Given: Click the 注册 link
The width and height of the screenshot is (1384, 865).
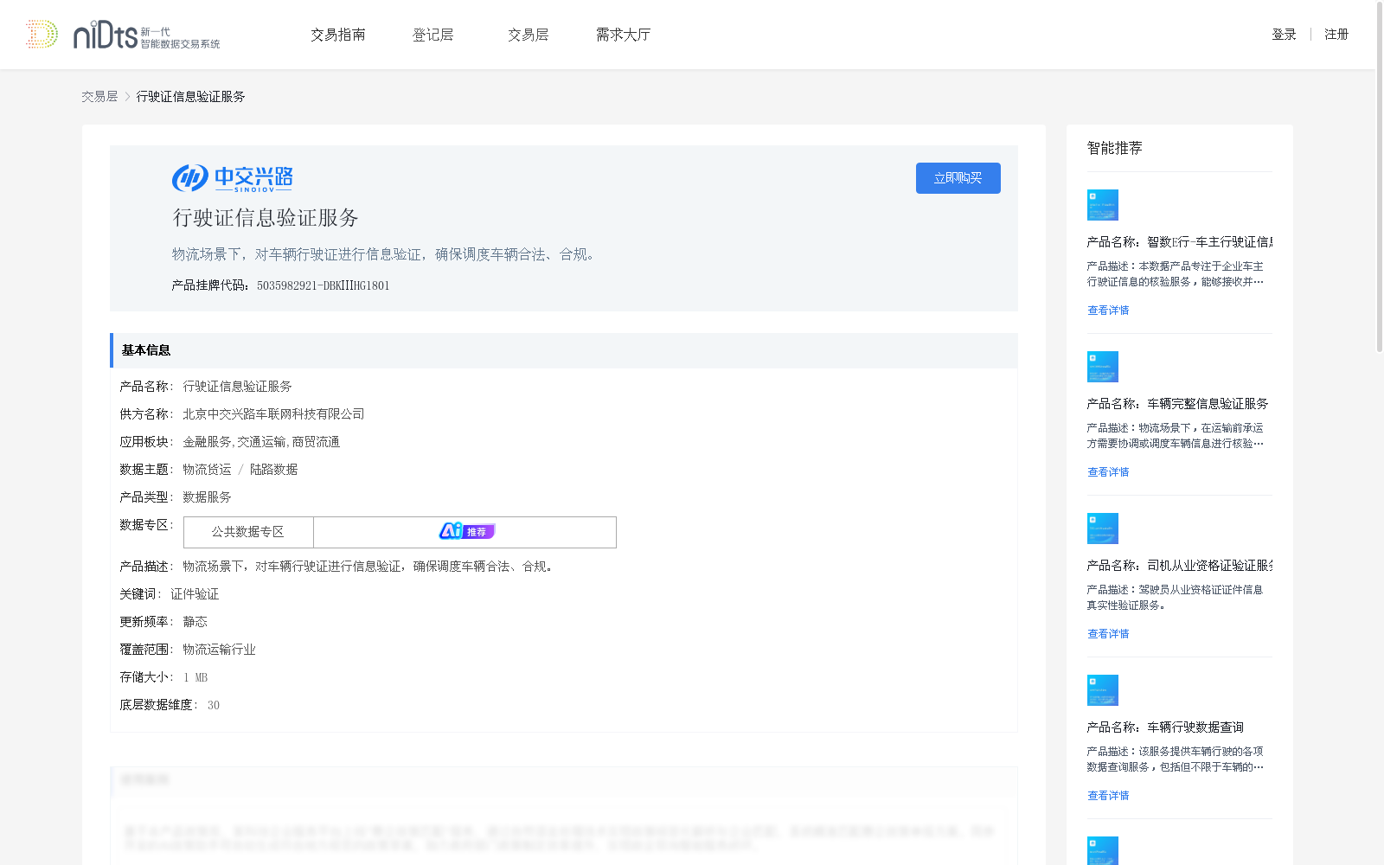Looking at the screenshot, I should (x=1336, y=35).
